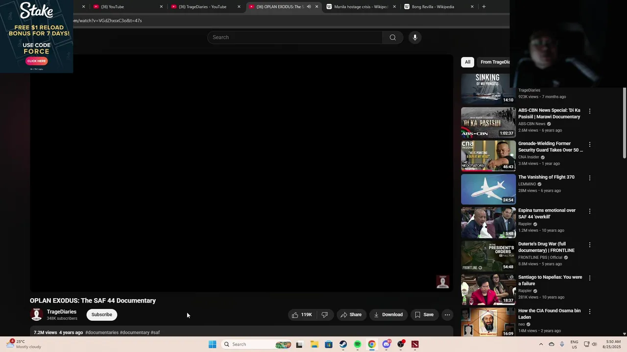
Task: Open The Vanishing of Flight 370 video
Action: tap(546, 177)
